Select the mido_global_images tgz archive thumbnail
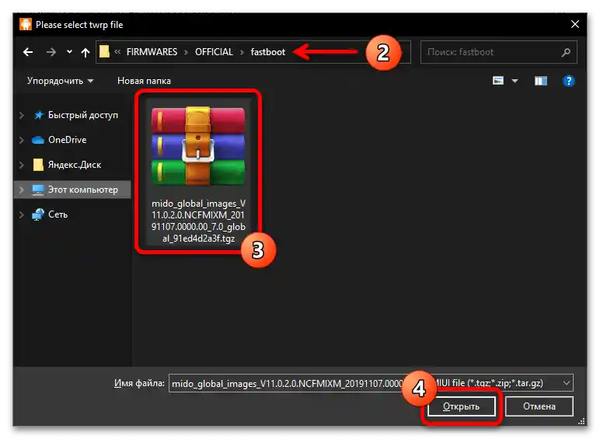 click(198, 146)
